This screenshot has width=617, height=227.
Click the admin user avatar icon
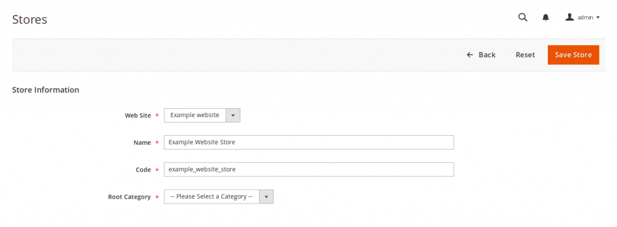569,17
